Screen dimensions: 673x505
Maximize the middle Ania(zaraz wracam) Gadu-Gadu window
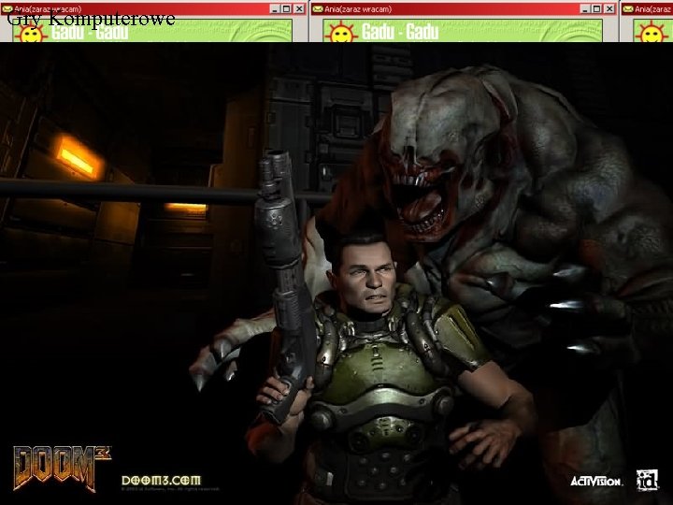(597, 8)
